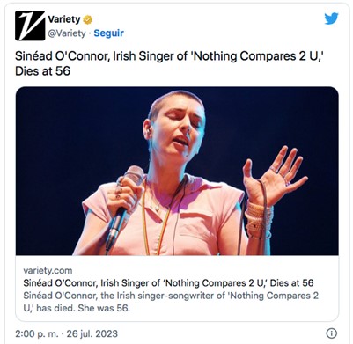
Task: Click 'Sinéad O'Connor' in the headline
Action: tap(63, 55)
